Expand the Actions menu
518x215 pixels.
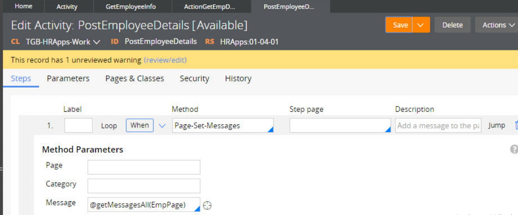click(x=497, y=25)
